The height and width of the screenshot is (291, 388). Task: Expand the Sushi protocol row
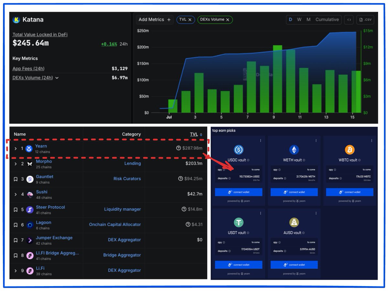15,194
